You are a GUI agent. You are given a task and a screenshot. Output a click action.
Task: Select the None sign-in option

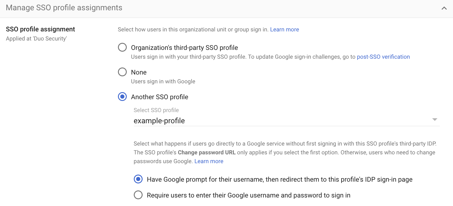(x=122, y=72)
